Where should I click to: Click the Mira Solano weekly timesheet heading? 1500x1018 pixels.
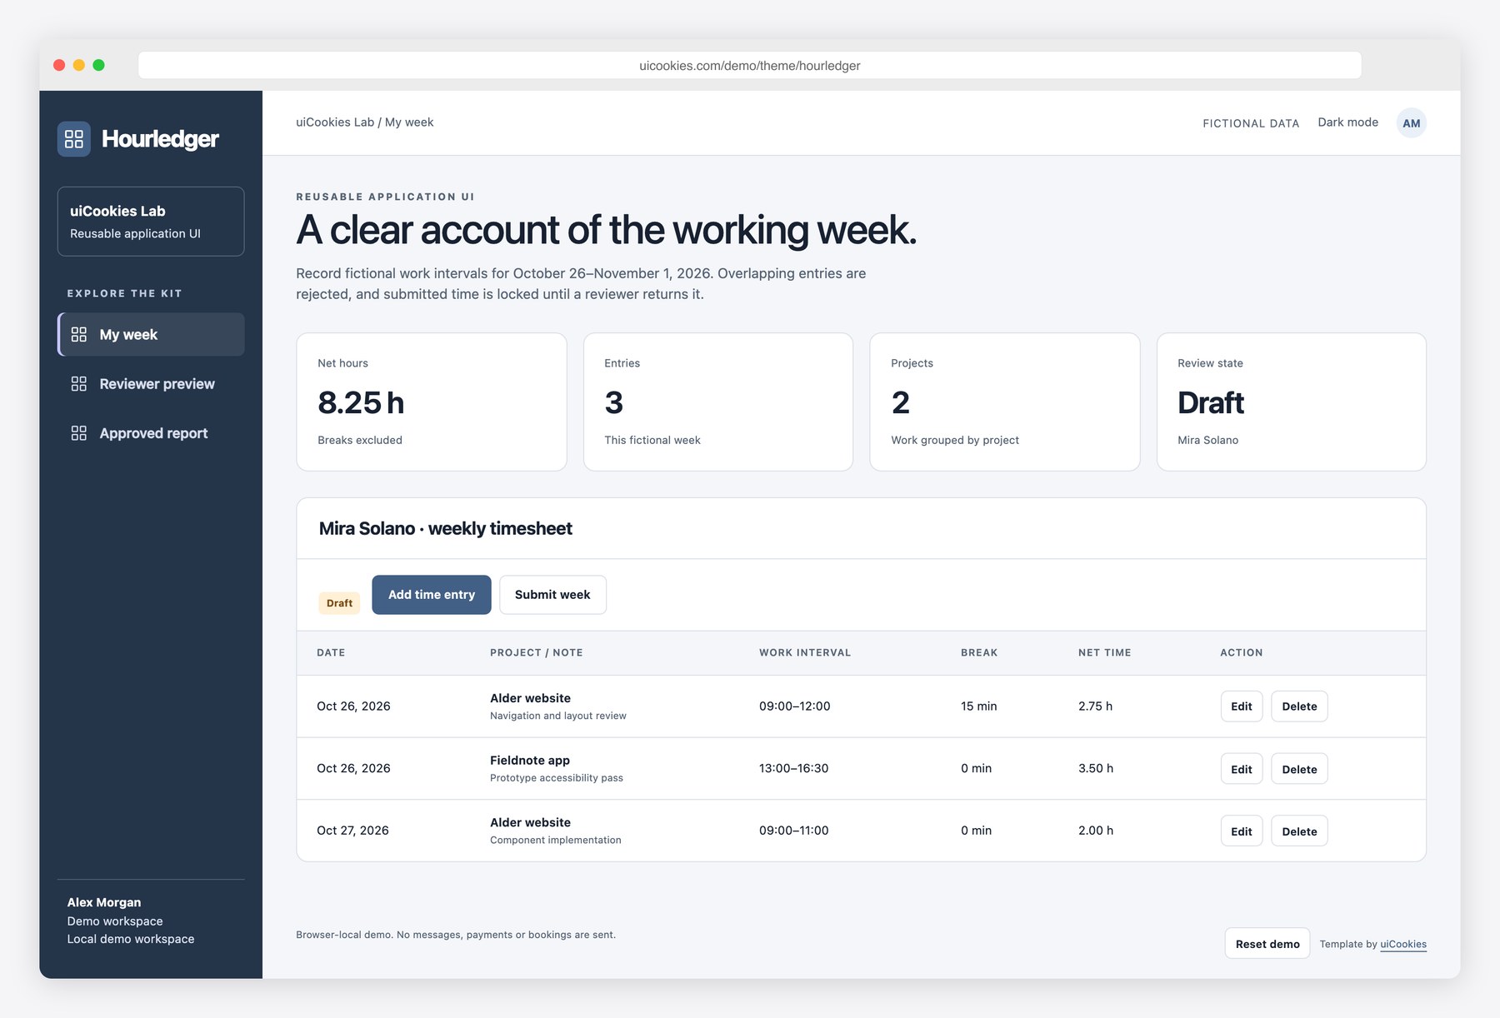click(446, 529)
